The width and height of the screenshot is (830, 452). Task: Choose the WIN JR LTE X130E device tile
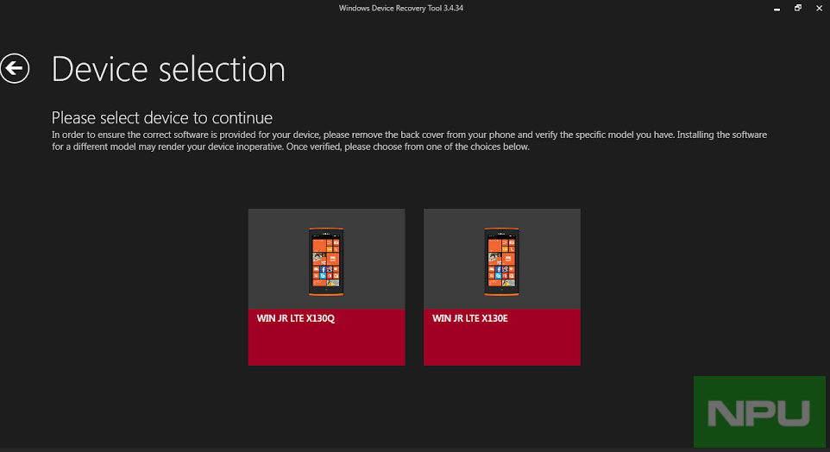(x=502, y=287)
